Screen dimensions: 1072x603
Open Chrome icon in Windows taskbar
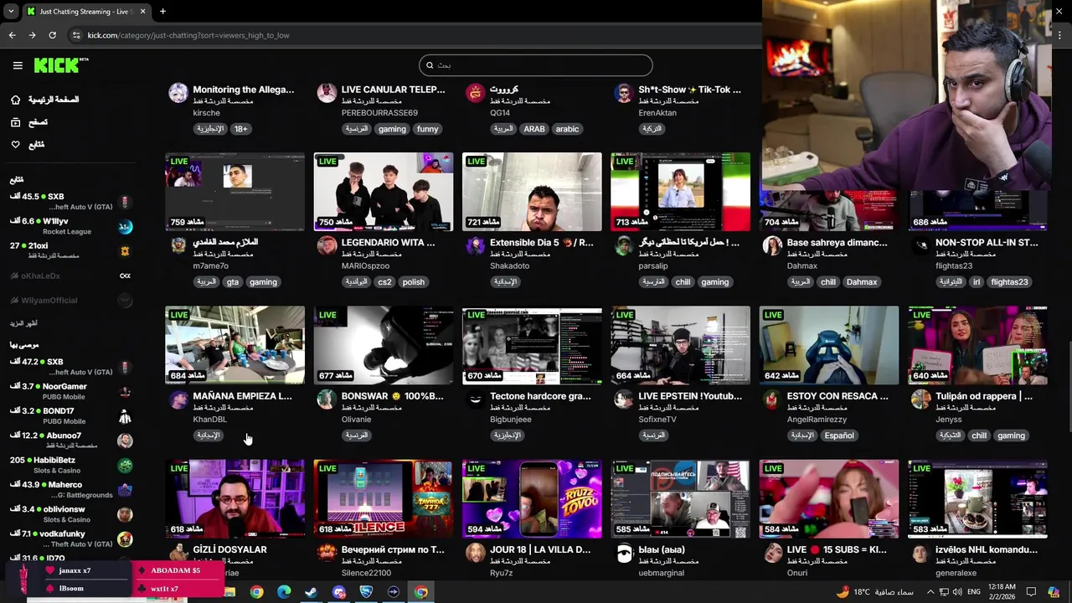[256, 592]
